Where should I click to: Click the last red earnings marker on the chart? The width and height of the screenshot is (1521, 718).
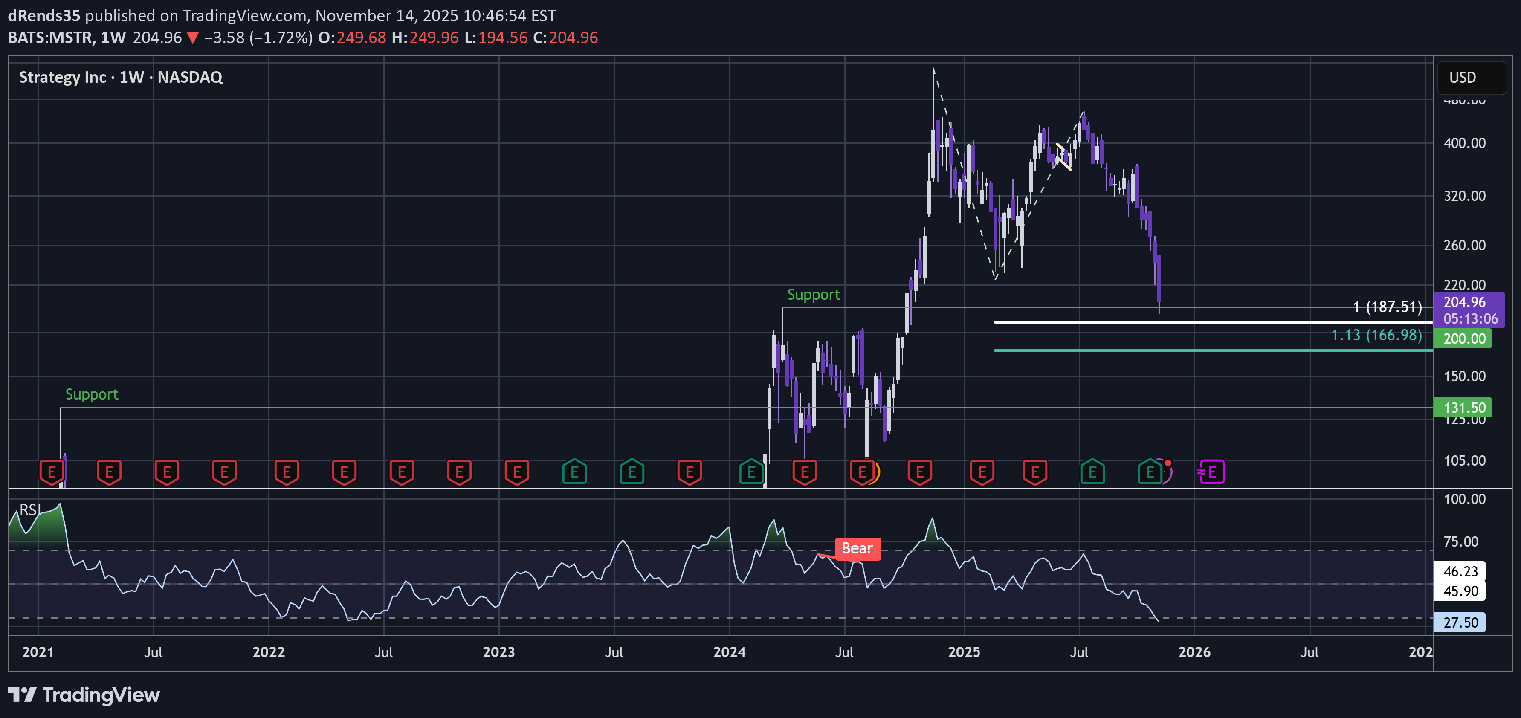pyautogui.click(x=1034, y=472)
